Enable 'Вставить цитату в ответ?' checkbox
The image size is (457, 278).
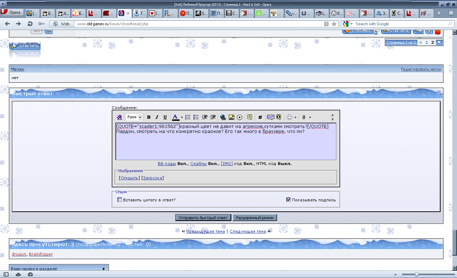[120, 200]
